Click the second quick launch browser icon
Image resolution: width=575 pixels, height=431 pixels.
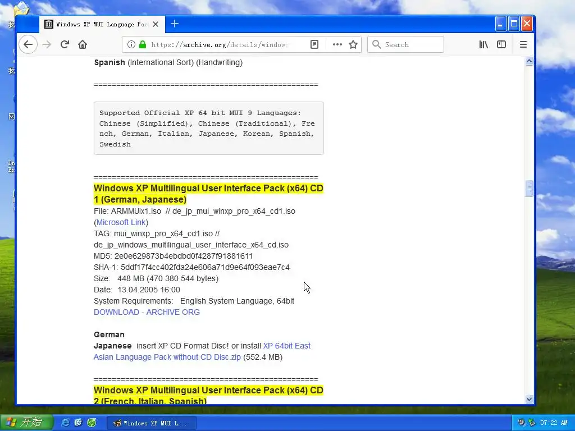point(78,423)
